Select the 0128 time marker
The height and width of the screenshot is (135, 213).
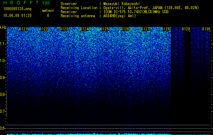(166, 29)
